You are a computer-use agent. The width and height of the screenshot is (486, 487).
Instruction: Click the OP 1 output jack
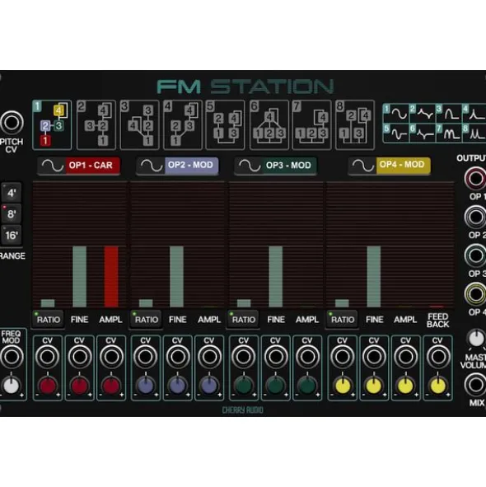(475, 179)
